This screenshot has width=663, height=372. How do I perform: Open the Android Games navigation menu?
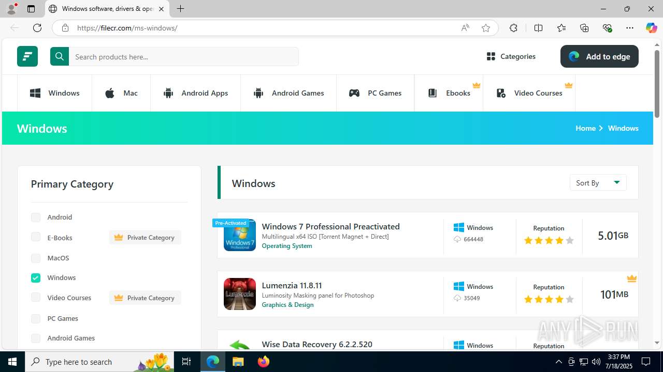[289, 93]
